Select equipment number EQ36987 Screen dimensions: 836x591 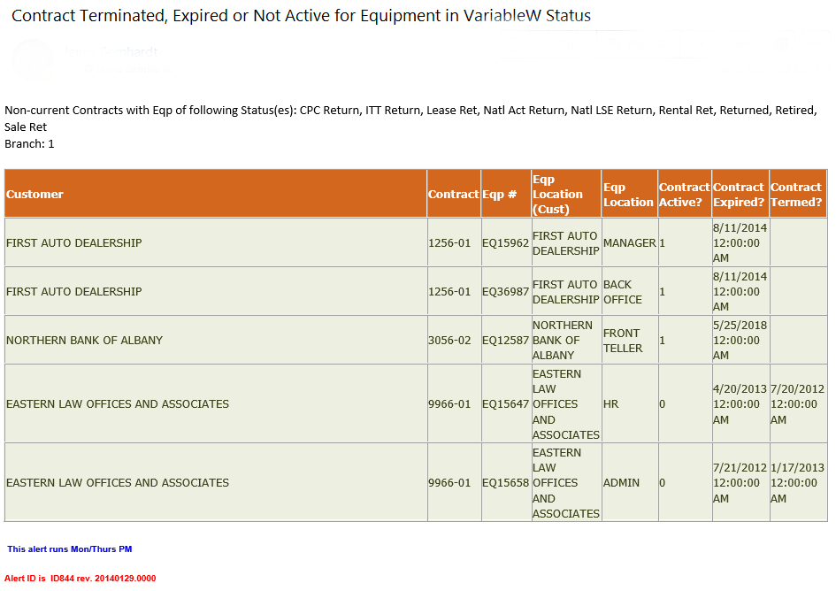(505, 292)
